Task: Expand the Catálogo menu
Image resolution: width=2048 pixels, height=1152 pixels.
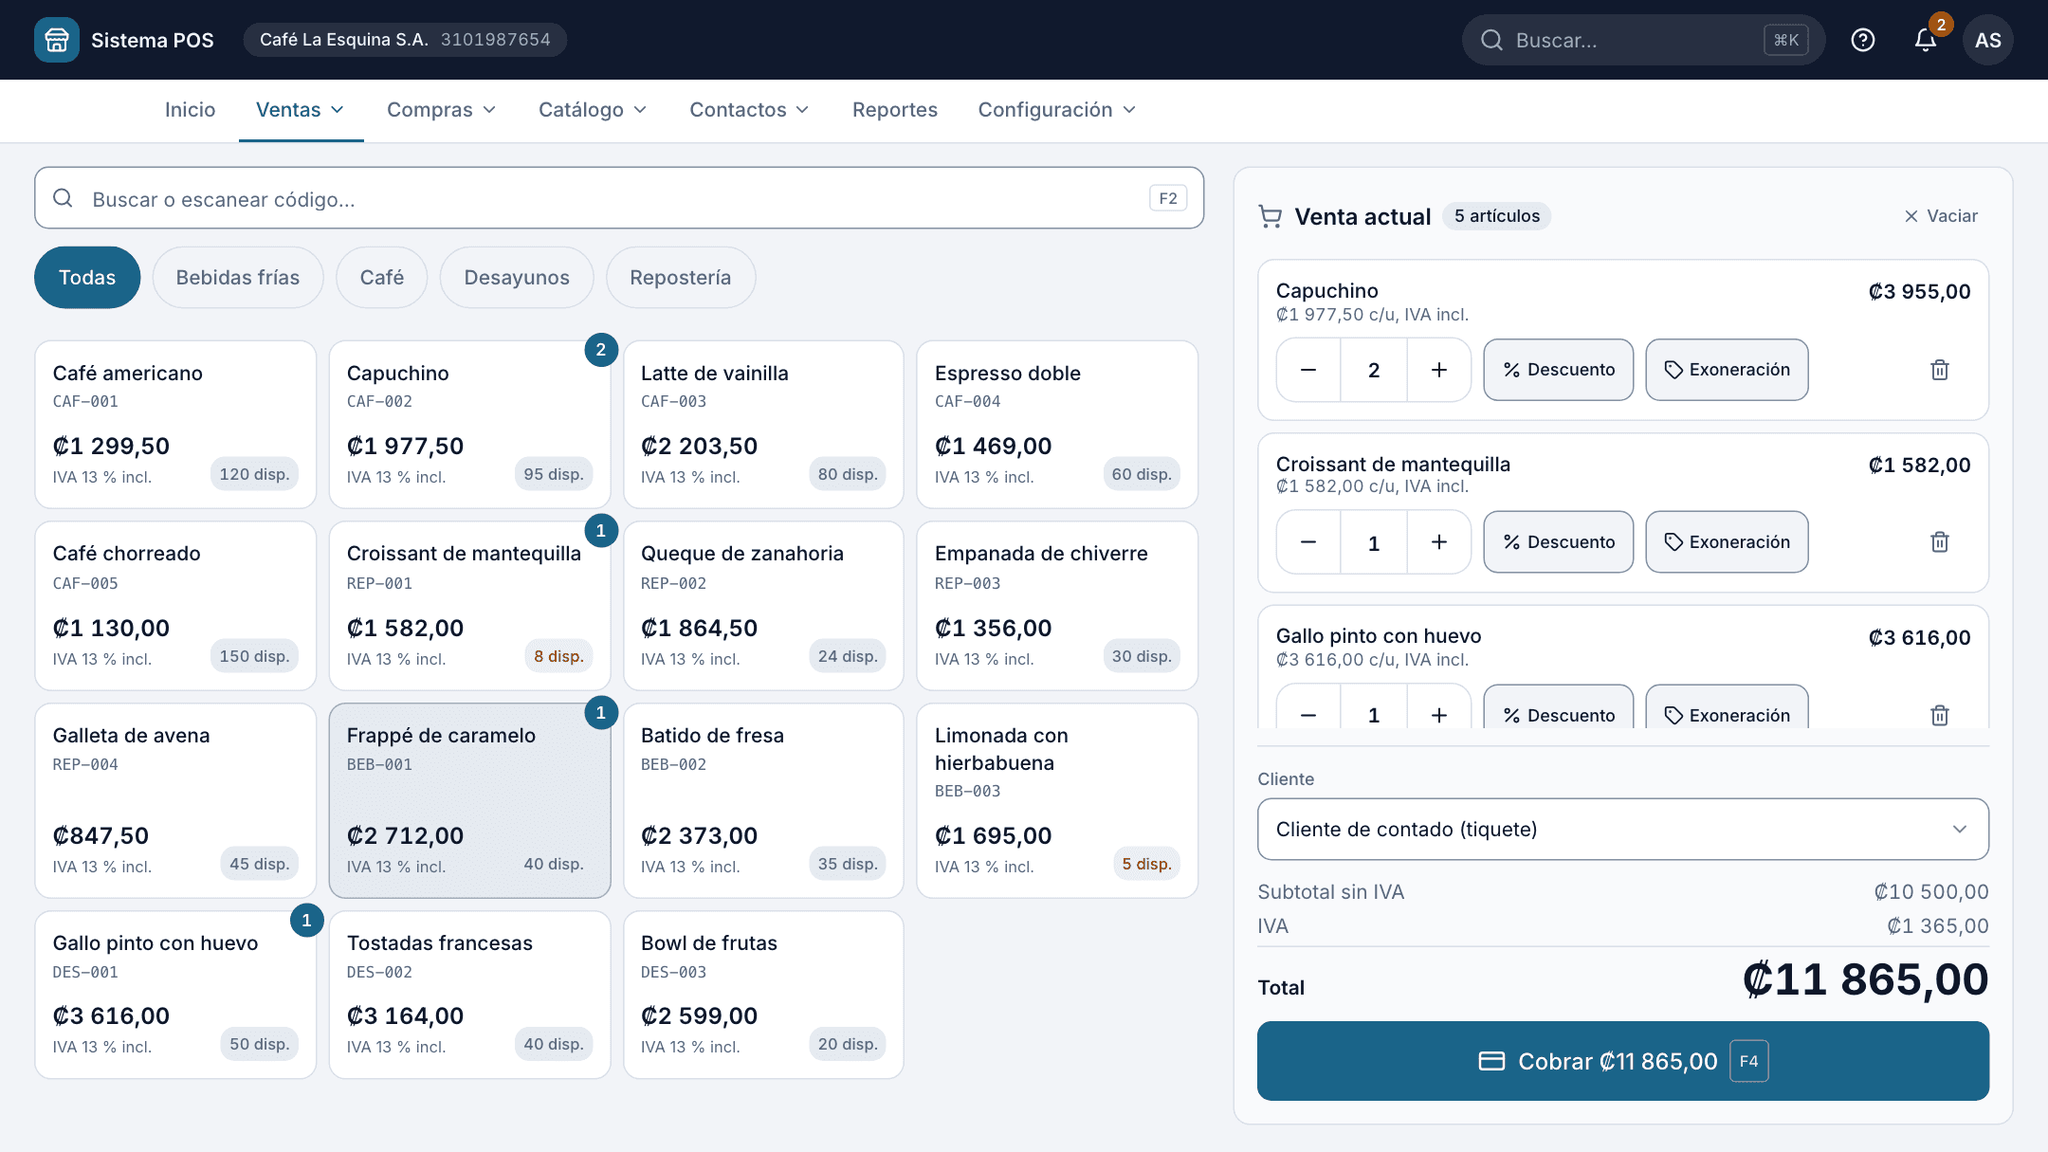Action: click(593, 110)
